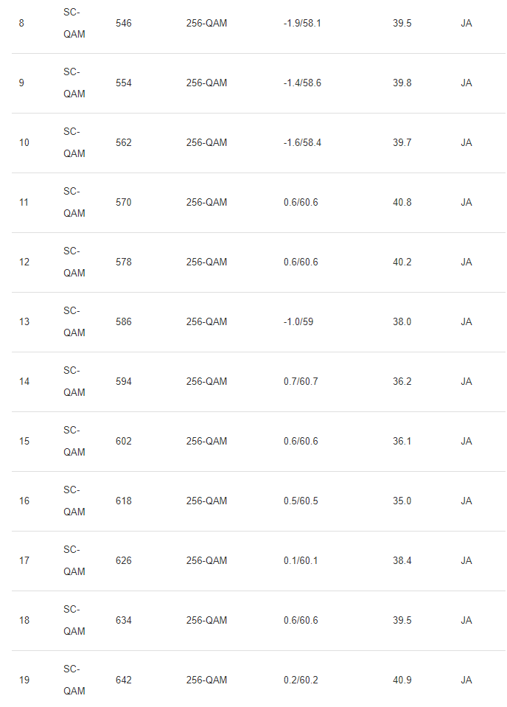The height and width of the screenshot is (707, 507).
Task: Select the 40.9 MER cell
Action: point(402,680)
